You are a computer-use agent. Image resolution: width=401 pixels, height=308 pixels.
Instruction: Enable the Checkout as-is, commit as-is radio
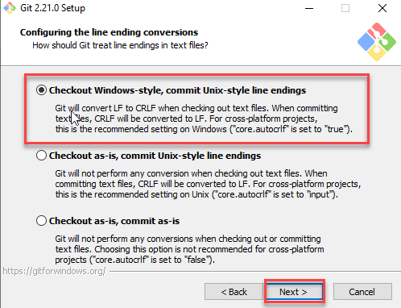click(x=41, y=221)
